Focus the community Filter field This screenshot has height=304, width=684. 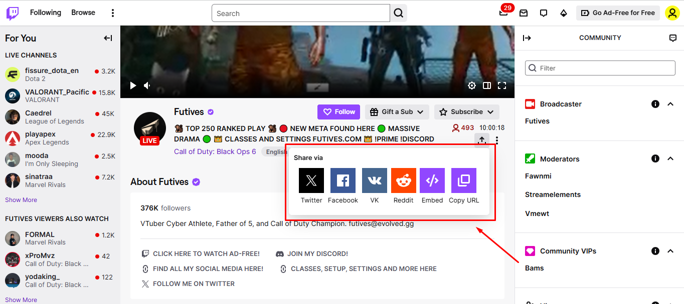coord(600,68)
